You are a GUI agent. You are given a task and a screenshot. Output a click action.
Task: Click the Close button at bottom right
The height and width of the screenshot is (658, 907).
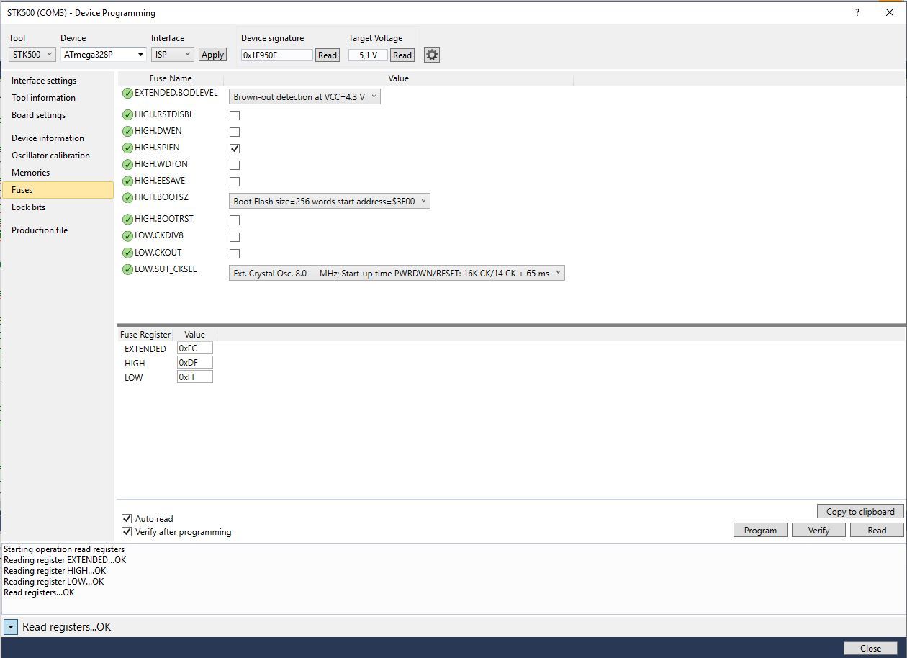[x=870, y=648]
